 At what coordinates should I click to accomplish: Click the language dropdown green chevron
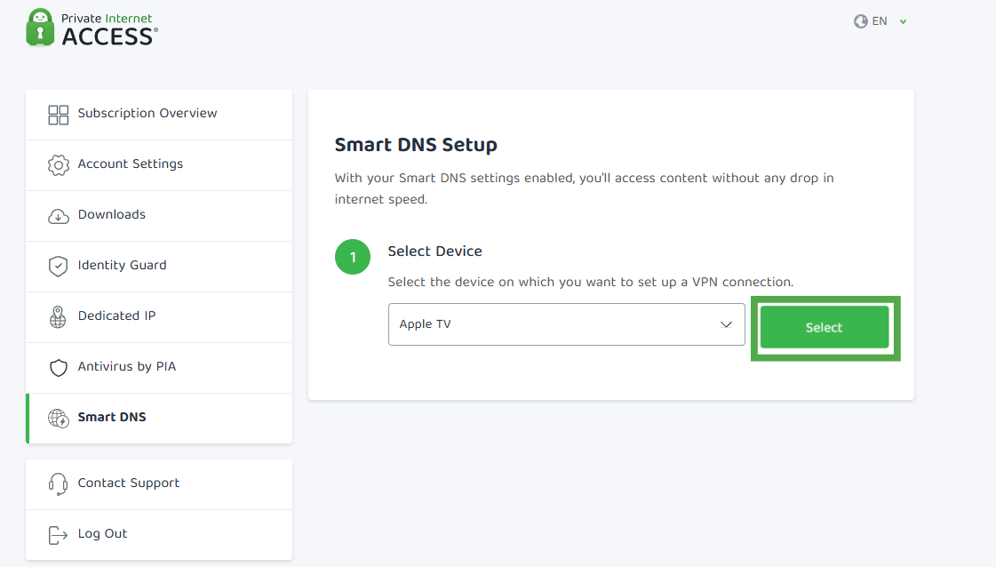coord(903,21)
